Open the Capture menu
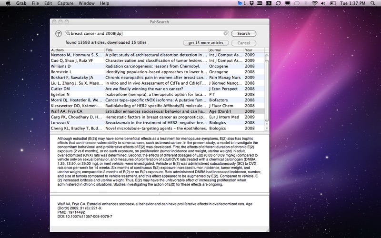This screenshot has width=381, height=238. coord(65,3)
